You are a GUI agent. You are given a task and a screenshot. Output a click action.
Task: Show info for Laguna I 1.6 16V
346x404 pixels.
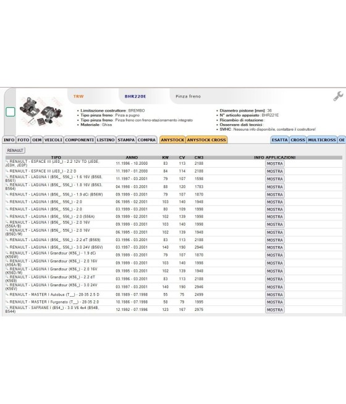[x=275, y=179]
